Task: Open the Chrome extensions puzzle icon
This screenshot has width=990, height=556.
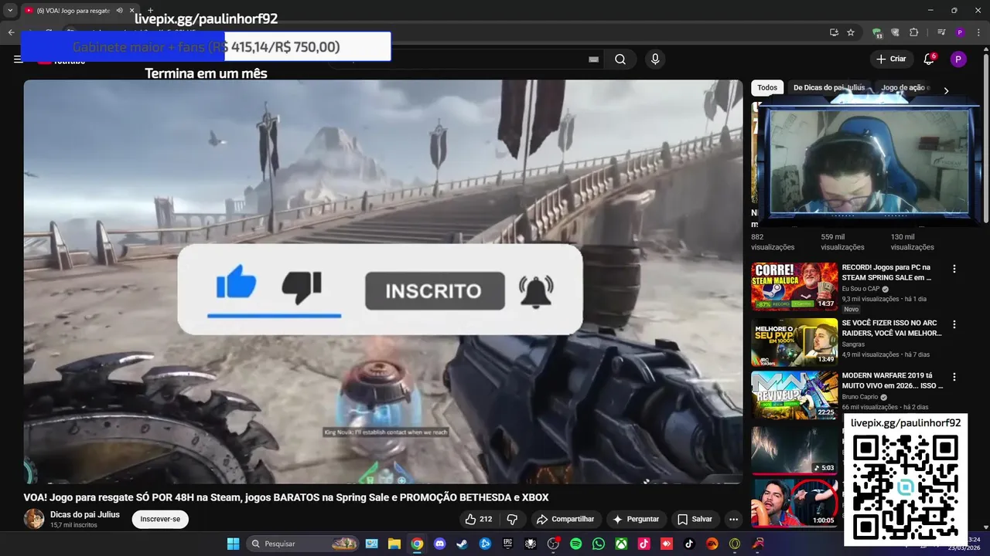Action: tap(913, 32)
